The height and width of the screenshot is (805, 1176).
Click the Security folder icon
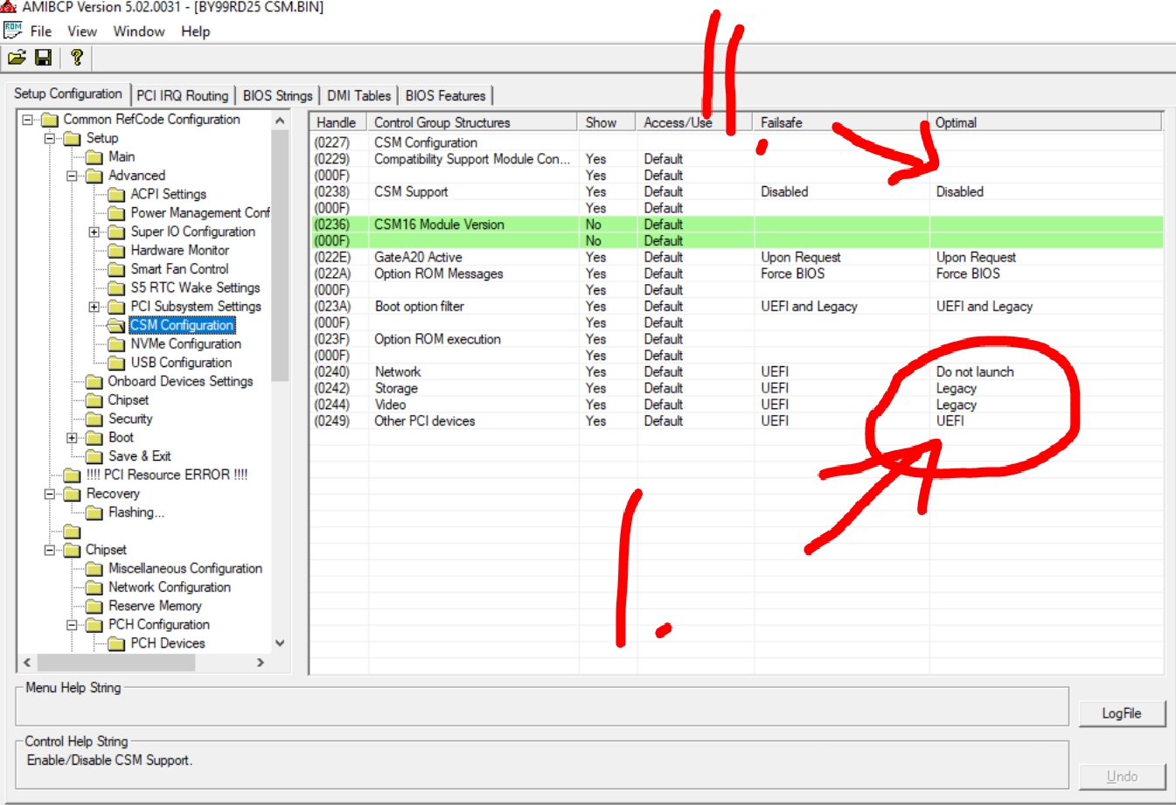tap(94, 419)
